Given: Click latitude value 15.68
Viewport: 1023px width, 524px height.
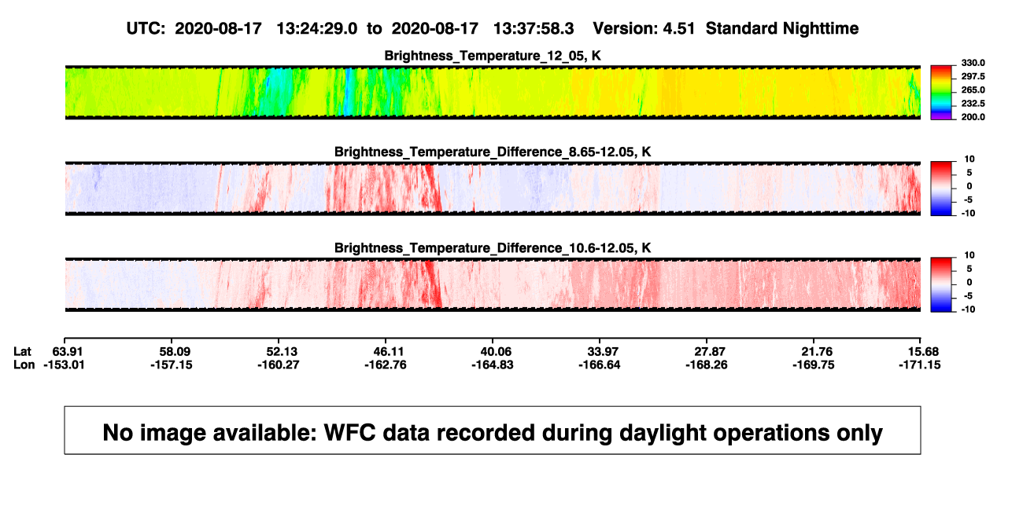Looking at the screenshot, I should click(925, 350).
